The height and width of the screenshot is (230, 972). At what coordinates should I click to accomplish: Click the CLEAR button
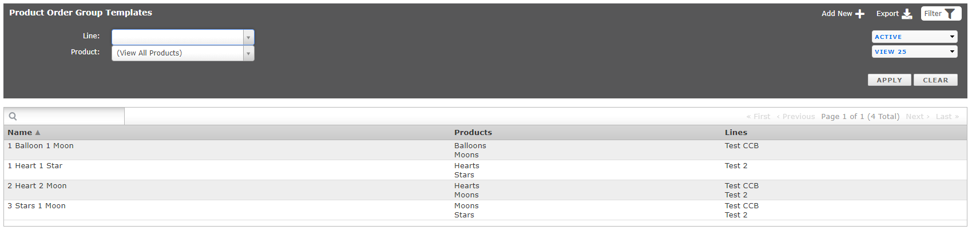pos(935,80)
